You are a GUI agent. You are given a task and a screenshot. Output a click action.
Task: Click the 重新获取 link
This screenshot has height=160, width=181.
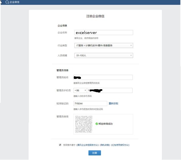click(x=113, y=103)
